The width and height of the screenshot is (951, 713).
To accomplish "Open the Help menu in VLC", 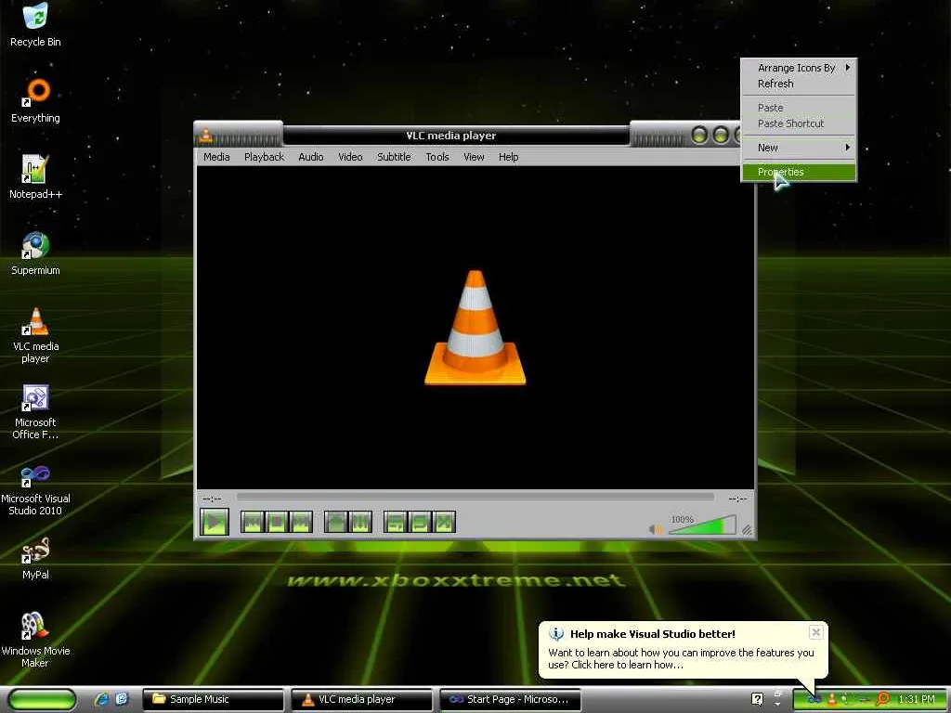I will [508, 157].
